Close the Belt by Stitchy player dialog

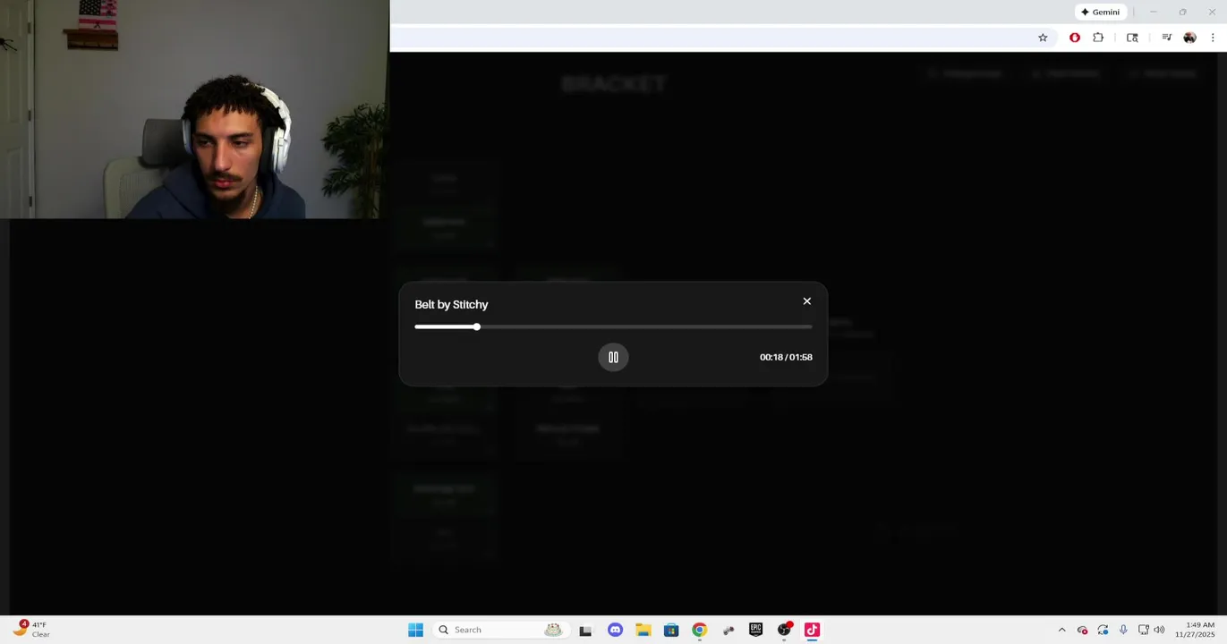click(x=806, y=301)
